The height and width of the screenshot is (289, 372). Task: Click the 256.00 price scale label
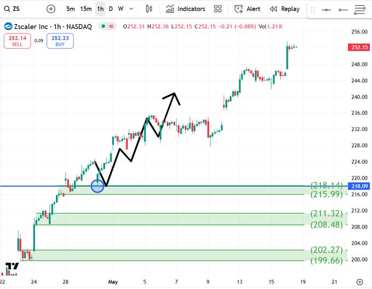pyautogui.click(x=359, y=32)
